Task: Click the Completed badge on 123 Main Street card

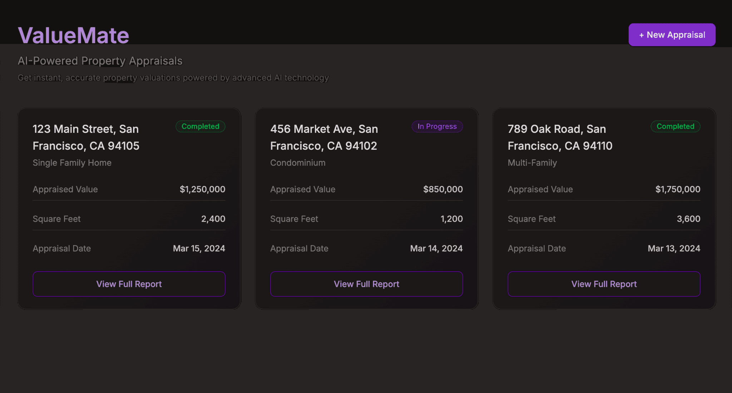Action: [x=200, y=126]
